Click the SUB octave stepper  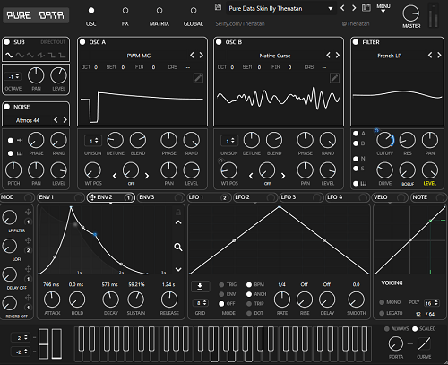click(13, 76)
